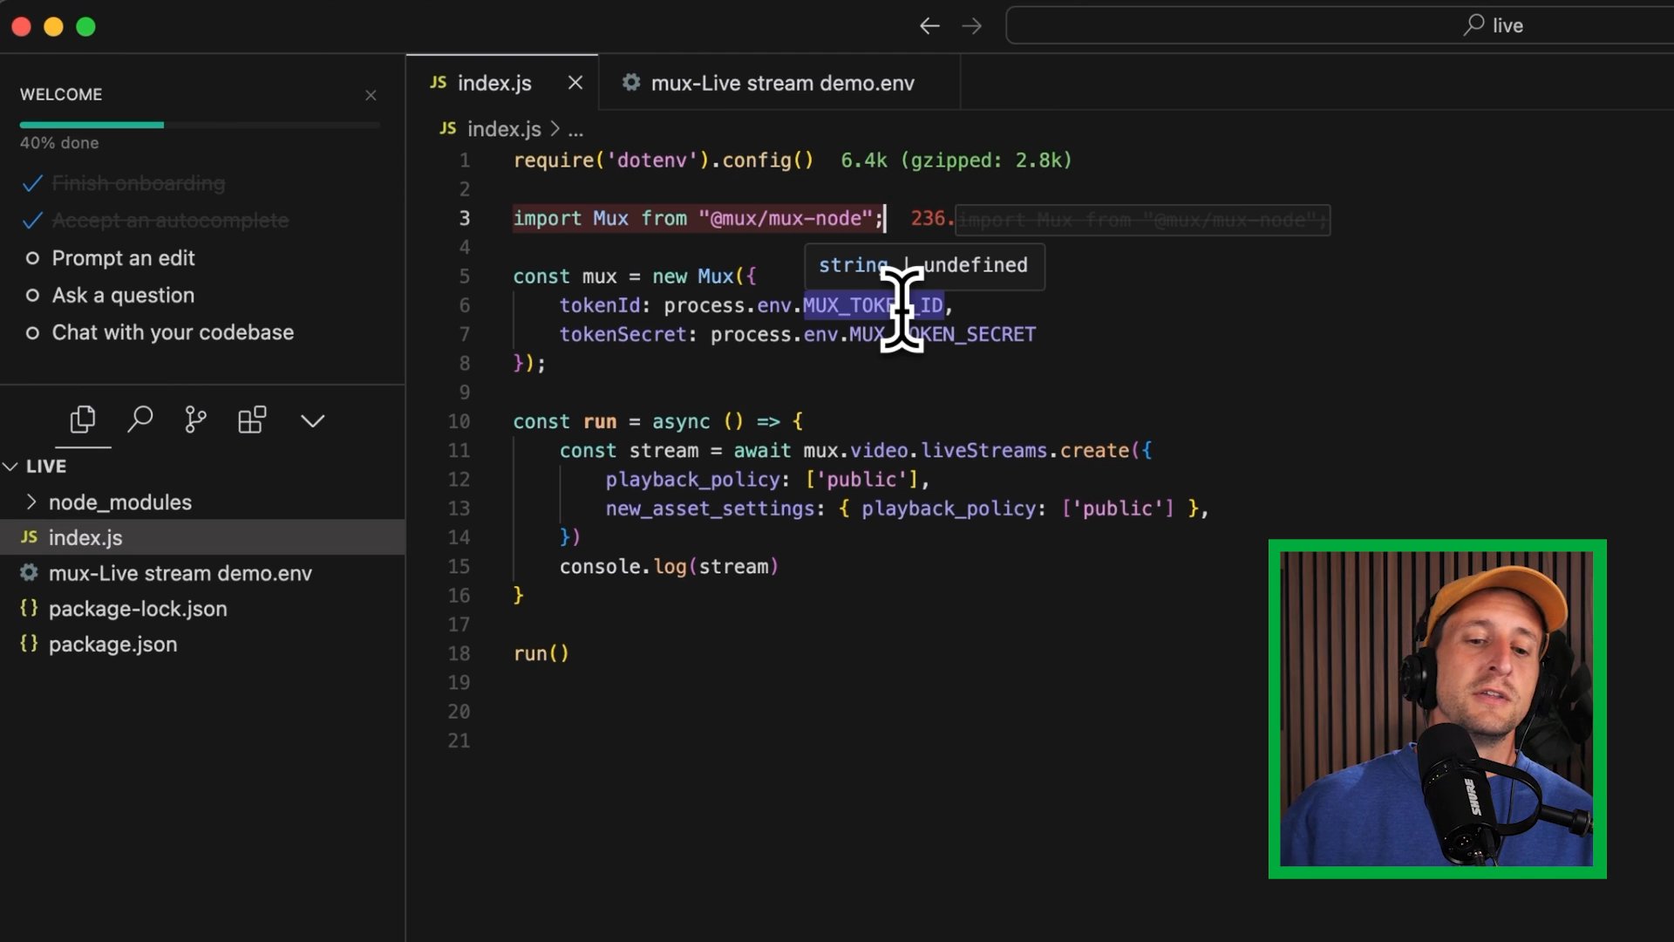Toggle the Finish onboarding checkmark
1674x942 pixels.
tap(32, 184)
